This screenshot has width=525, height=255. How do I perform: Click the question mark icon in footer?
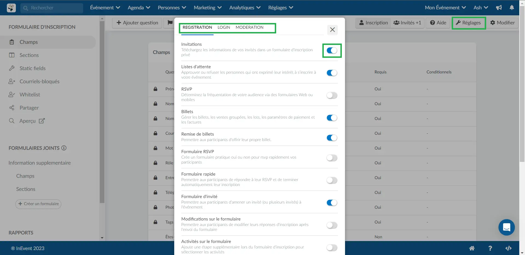click(490, 248)
